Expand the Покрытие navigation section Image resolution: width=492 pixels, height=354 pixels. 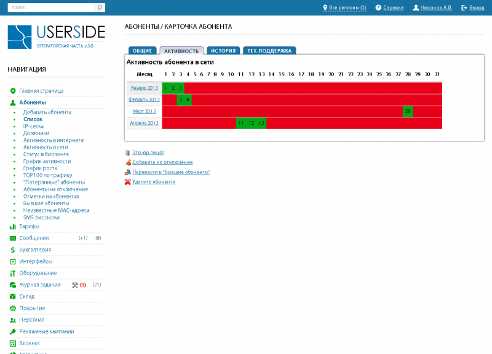pyautogui.click(x=32, y=309)
